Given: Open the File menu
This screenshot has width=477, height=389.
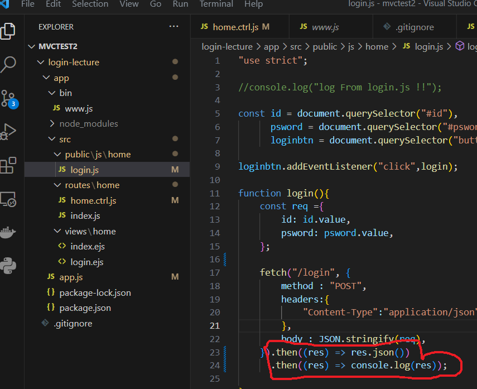Looking at the screenshot, I should click(28, 4).
